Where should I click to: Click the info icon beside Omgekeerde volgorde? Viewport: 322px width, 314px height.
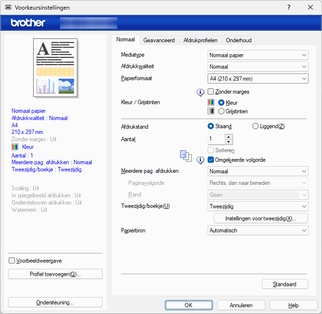201,160
